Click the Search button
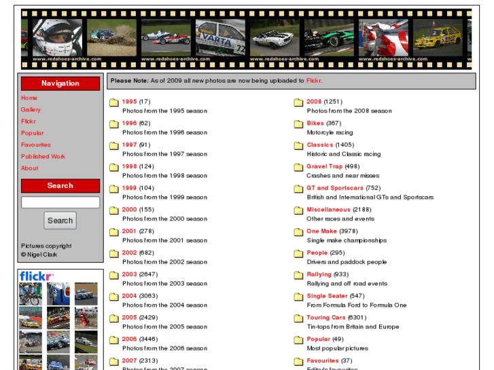The height and width of the screenshot is (370, 494). (x=60, y=221)
